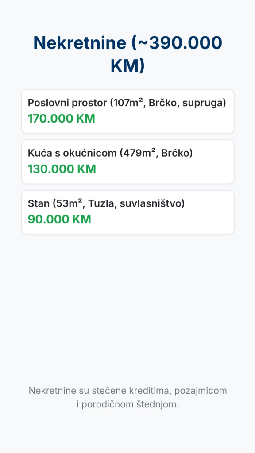Click the Nekretnine (~390.000 KM) heading
The width and height of the screenshot is (255, 453).
pyautogui.click(x=127, y=54)
